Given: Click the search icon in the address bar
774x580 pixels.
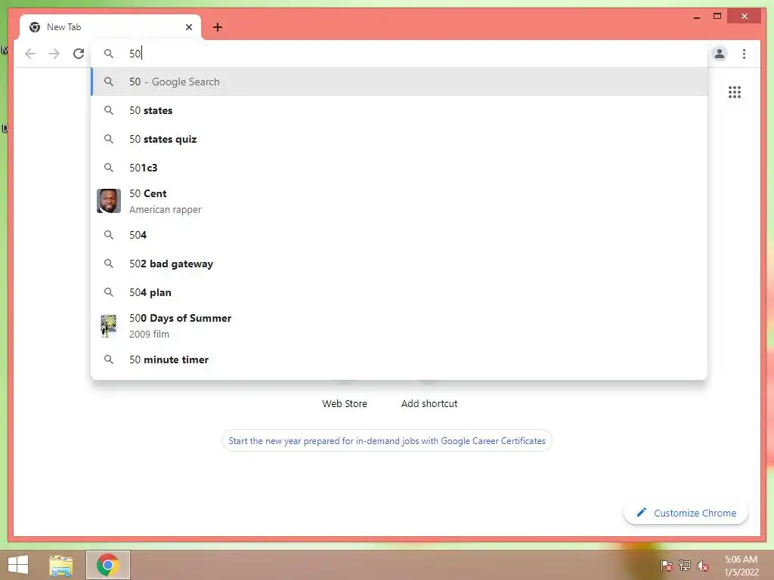Looking at the screenshot, I should (x=109, y=54).
